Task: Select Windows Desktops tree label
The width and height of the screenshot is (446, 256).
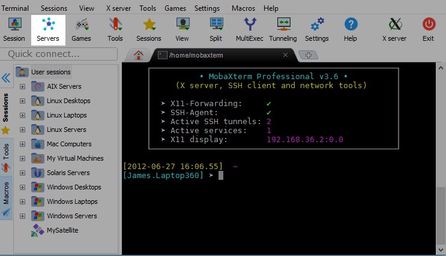Action: (x=74, y=187)
